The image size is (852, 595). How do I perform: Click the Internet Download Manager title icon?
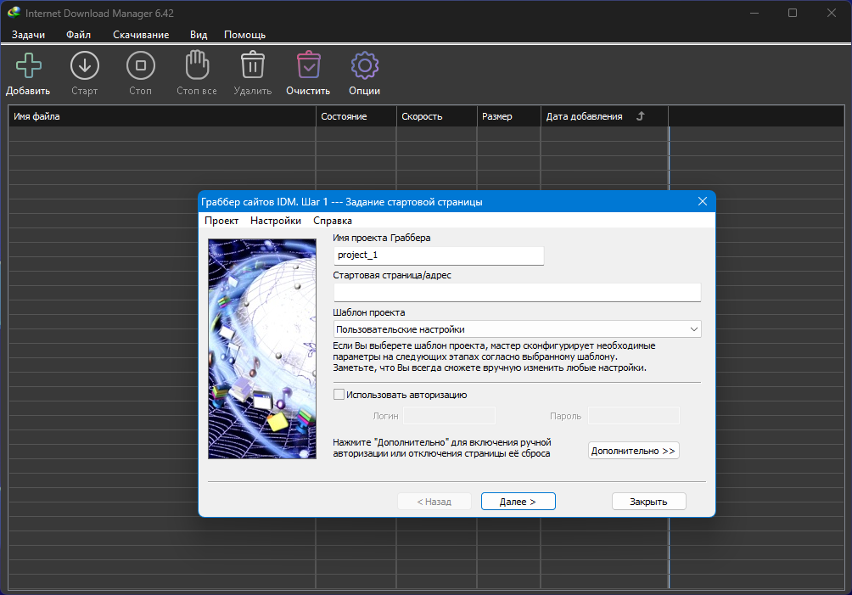coord(14,13)
